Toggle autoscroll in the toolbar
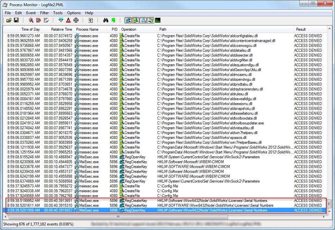Screen dimensions: 335x230 (x=38, y=21)
